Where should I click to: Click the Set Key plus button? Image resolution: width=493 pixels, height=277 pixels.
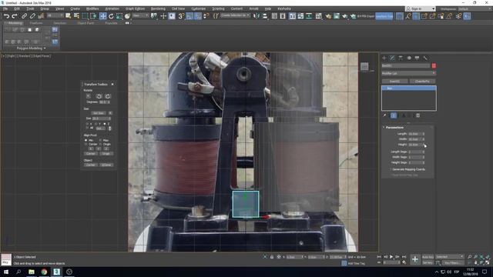pos(415,259)
